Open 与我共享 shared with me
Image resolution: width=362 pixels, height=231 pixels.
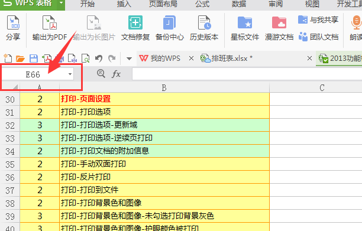coord(318,20)
